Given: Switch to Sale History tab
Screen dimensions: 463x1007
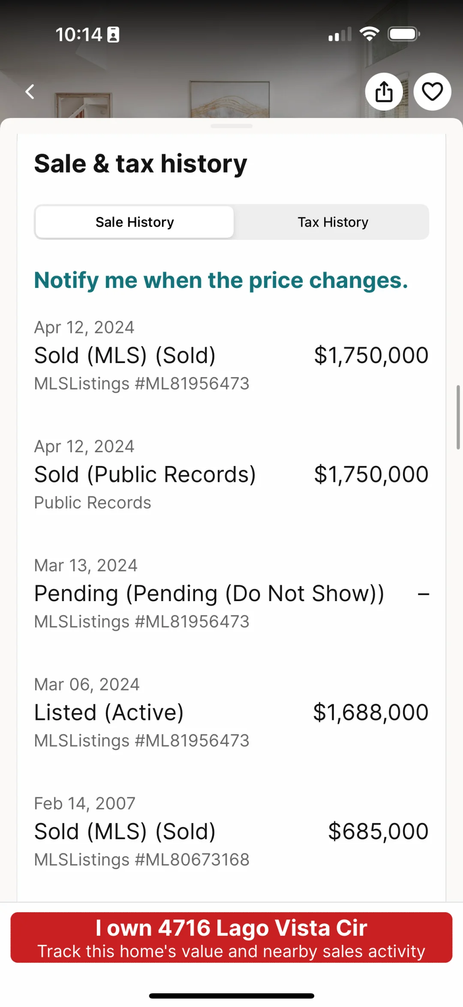Looking at the screenshot, I should click(x=135, y=222).
